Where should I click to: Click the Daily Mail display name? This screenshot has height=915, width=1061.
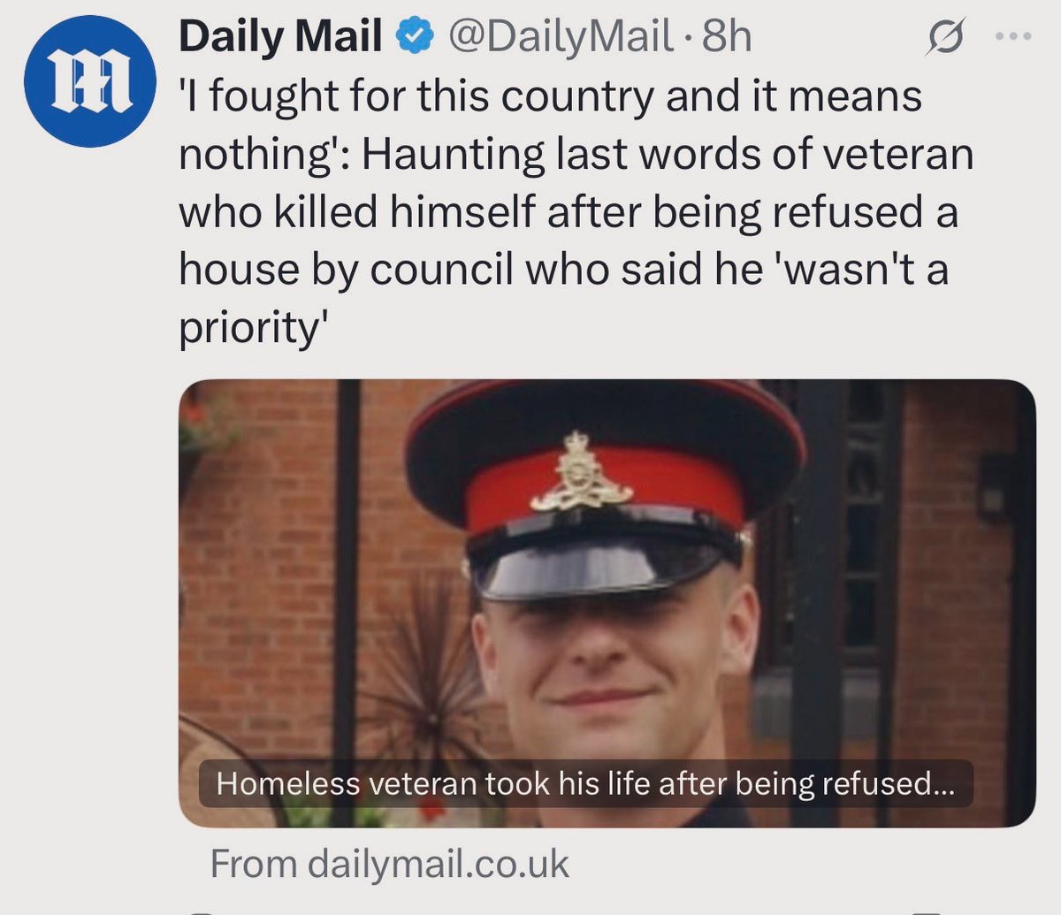[280, 37]
